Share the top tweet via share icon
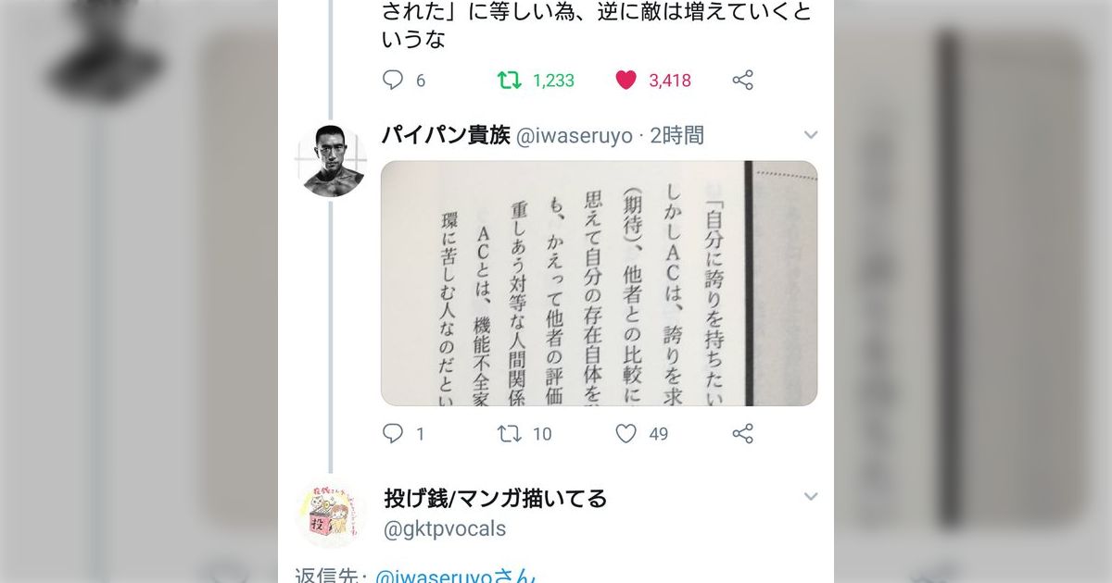1112x583 pixels. [x=742, y=81]
